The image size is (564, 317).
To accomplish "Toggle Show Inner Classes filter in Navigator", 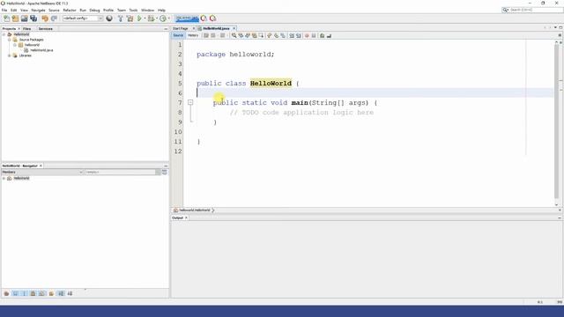I will click(x=41, y=293).
